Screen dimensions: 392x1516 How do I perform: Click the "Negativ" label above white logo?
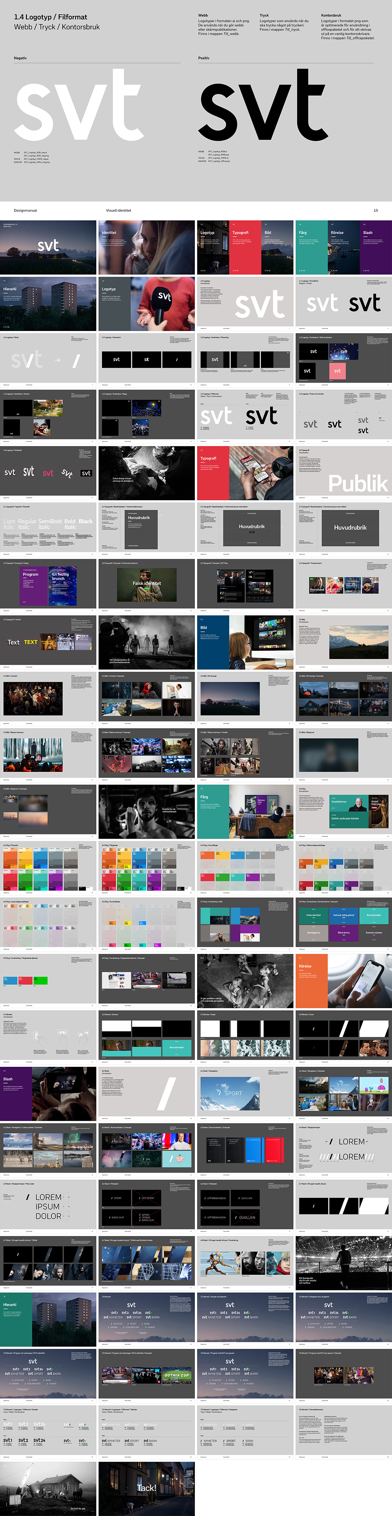[x=21, y=58]
